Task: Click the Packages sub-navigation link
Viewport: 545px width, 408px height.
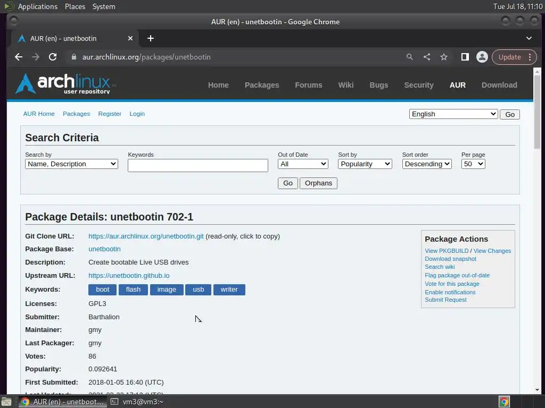Action: pos(77,114)
